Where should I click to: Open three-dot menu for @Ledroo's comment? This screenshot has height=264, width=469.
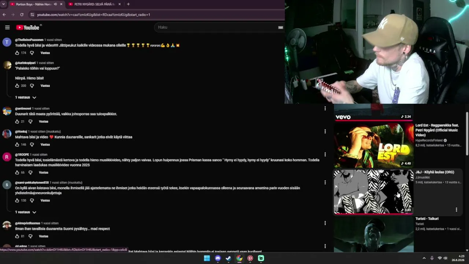click(325, 246)
